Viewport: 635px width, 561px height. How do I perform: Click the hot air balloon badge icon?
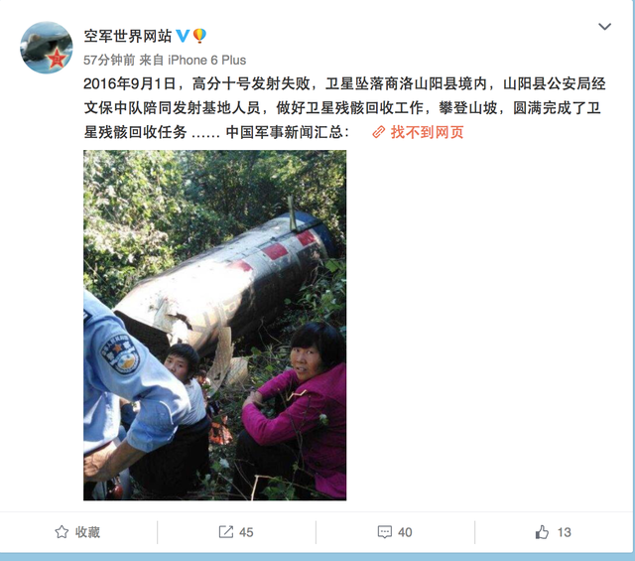pos(198,36)
